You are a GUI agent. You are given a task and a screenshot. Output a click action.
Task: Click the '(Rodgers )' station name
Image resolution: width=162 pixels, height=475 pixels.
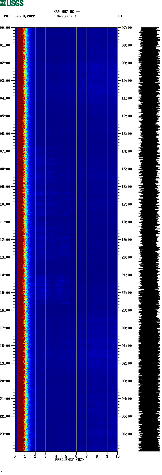pyautogui.click(x=66, y=16)
